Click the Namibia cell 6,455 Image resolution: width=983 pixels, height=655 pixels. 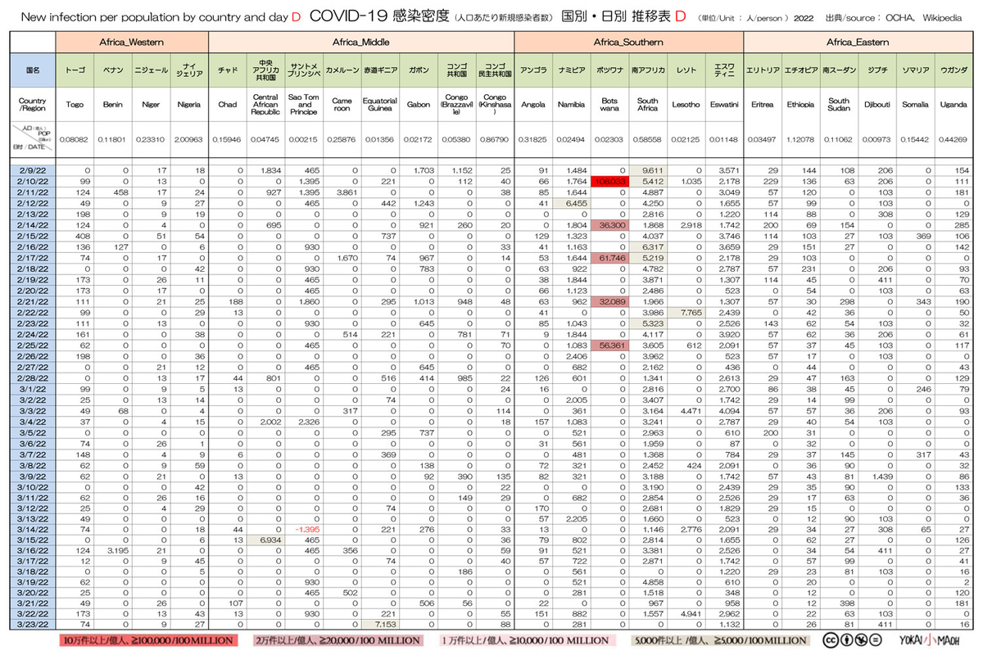pos(571,202)
